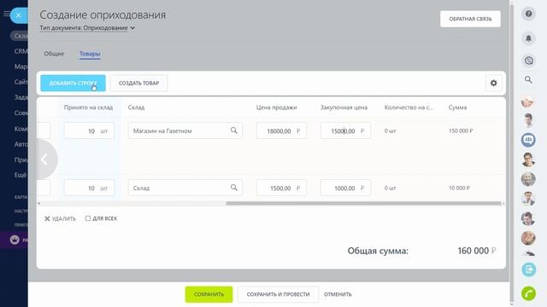Viewport: 547px width, 307px height.
Task: Click the 160 000 ₽ total amount
Action: coord(477,251)
